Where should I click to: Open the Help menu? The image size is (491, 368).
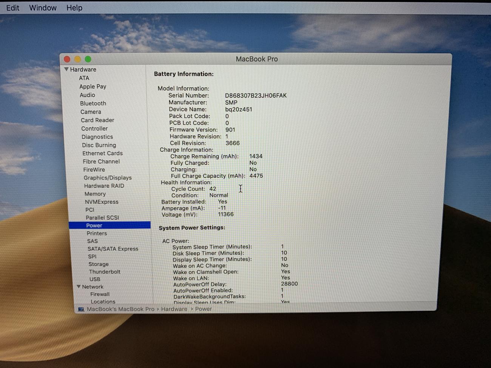click(74, 8)
